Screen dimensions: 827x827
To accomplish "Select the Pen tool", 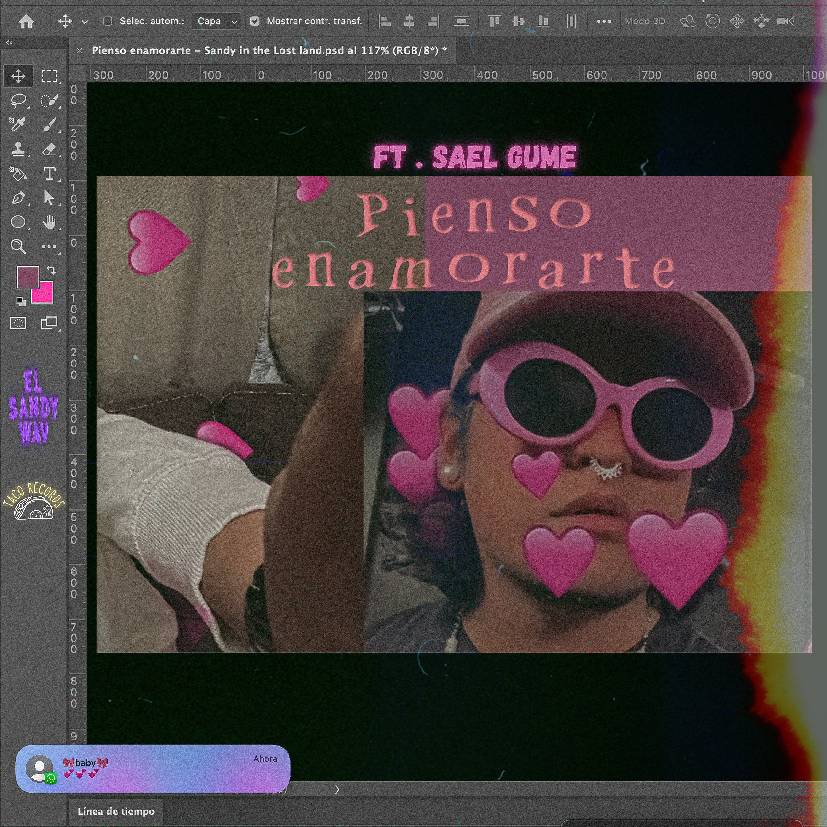I will pos(18,198).
